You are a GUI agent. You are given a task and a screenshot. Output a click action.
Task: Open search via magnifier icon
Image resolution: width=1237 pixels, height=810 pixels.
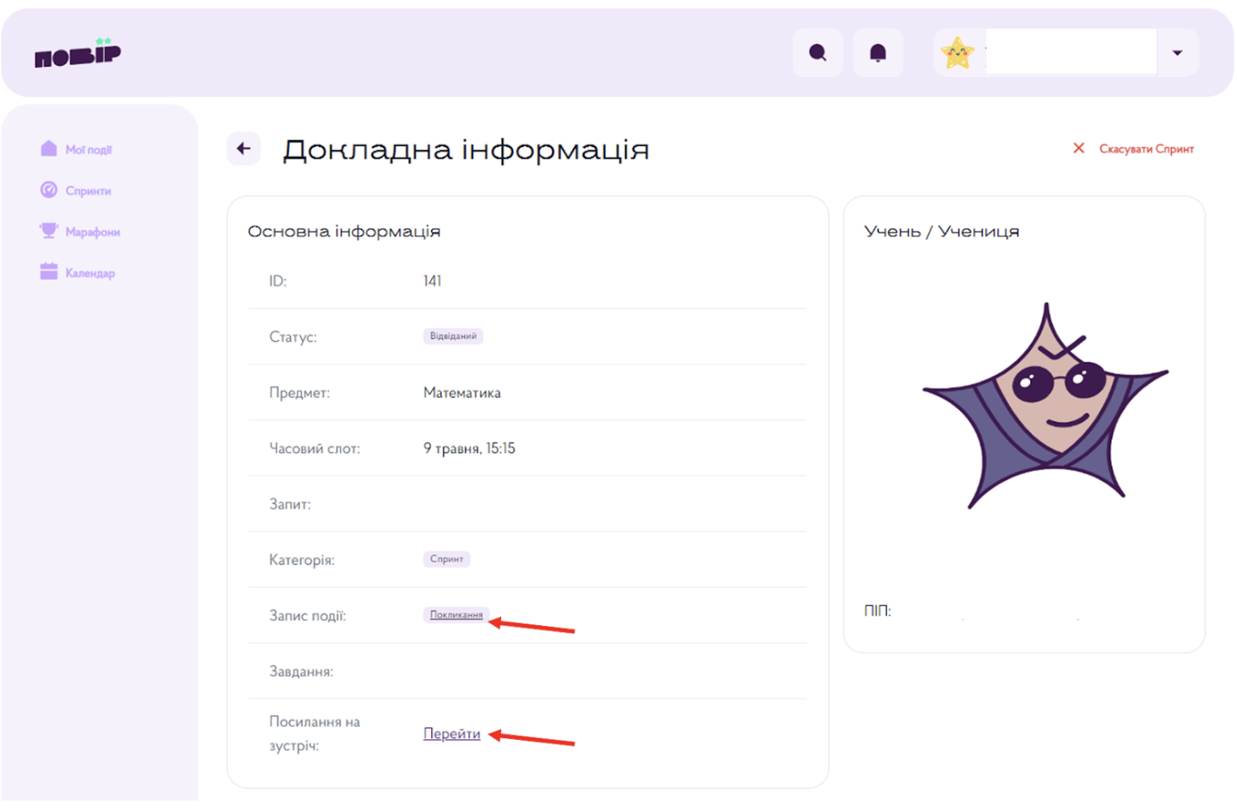(818, 53)
